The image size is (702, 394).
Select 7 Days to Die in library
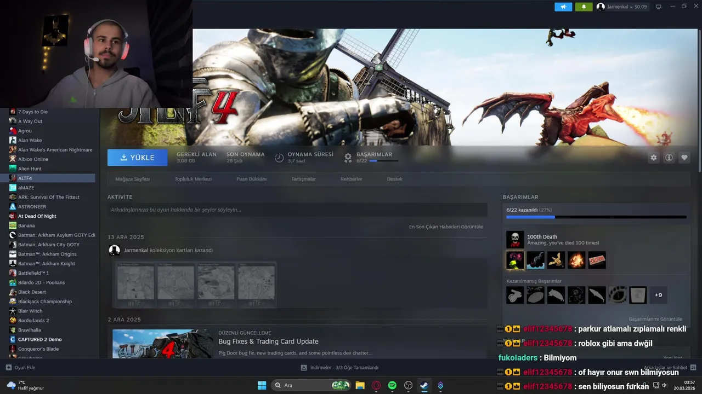[52, 112]
